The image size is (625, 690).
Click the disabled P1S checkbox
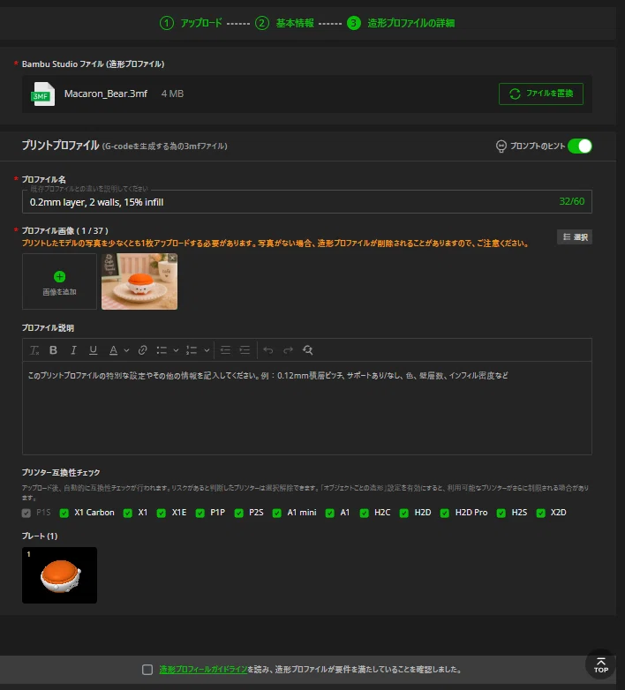coord(26,514)
